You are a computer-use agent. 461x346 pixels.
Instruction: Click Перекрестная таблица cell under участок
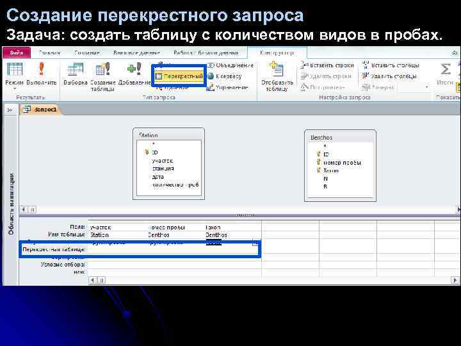117,249
